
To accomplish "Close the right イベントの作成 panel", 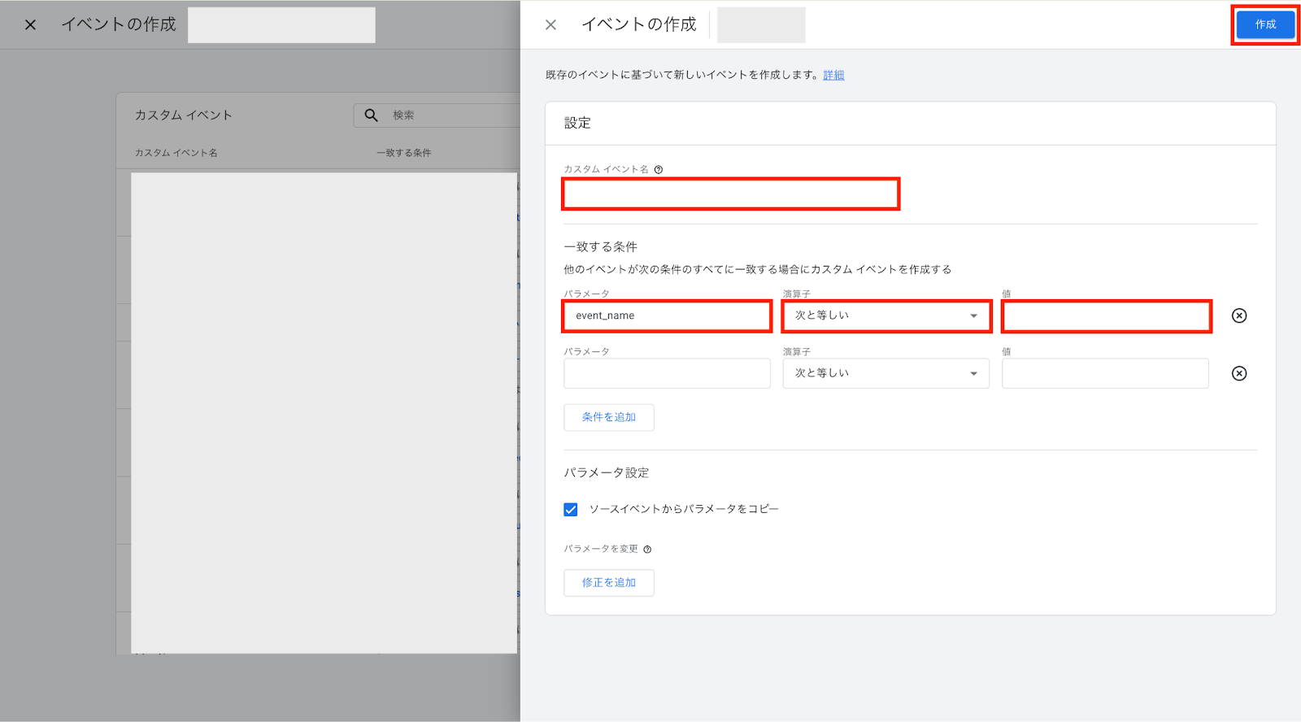I will click(550, 25).
